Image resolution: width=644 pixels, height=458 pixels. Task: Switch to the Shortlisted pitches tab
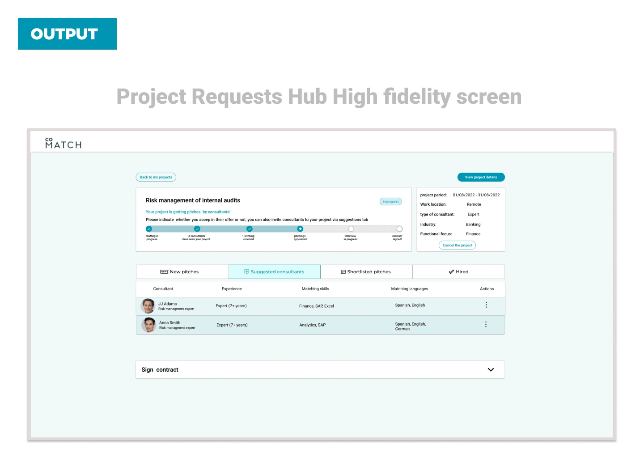pyautogui.click(x=366, y=272)
